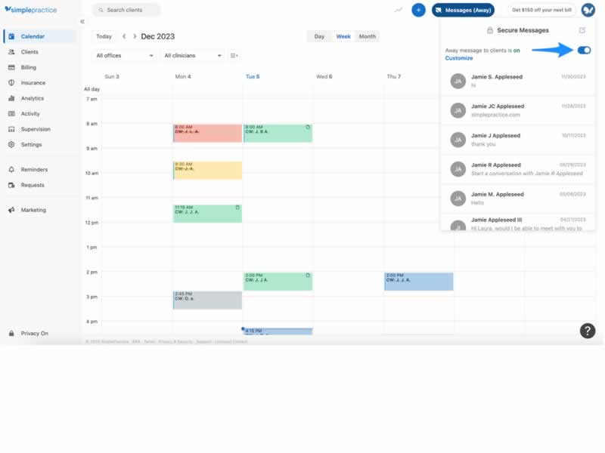Click the Search clients field
Screen dimensions: 605x453
tap(126, 10)
